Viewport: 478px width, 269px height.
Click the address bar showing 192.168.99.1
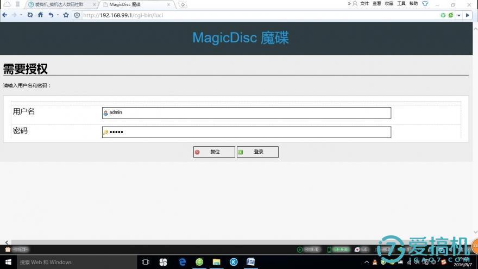pos(259,15)
